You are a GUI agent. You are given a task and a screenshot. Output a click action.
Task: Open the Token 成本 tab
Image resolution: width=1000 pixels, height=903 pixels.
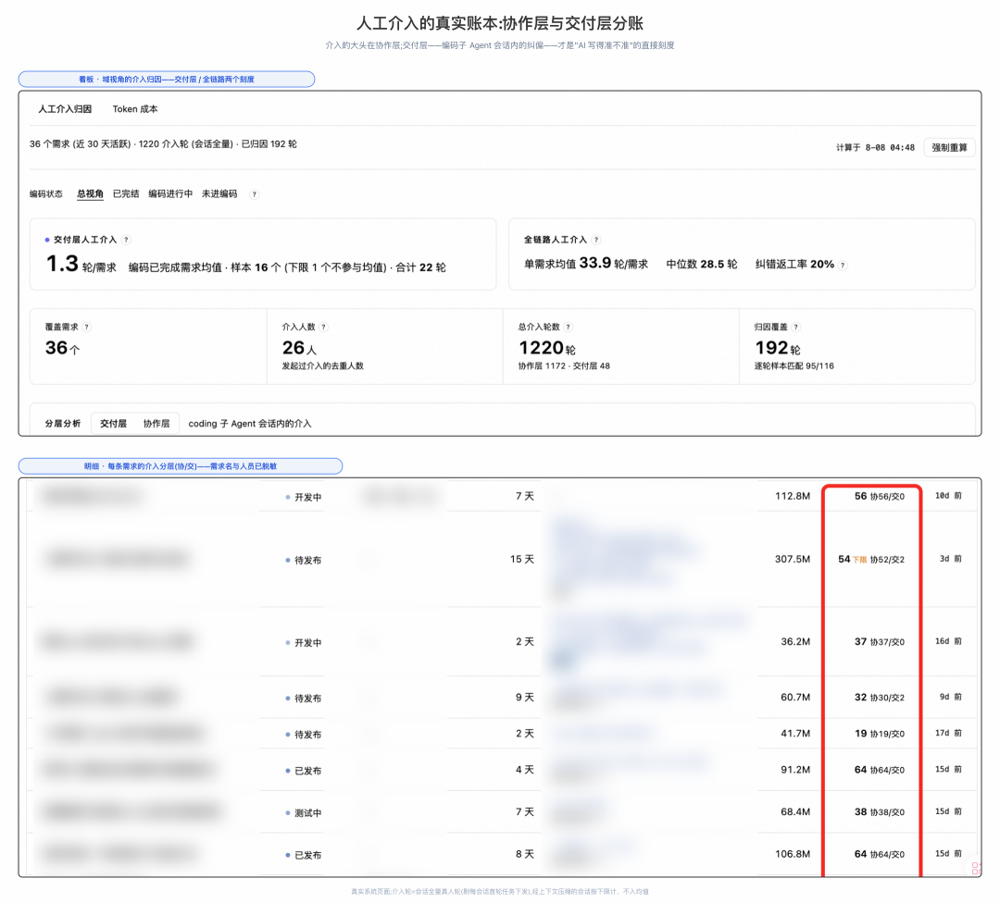(135, 109)
